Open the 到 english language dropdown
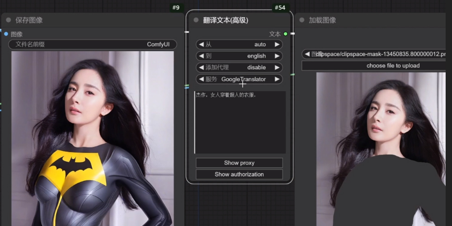452x226 pixels. [x=239, y=56]
